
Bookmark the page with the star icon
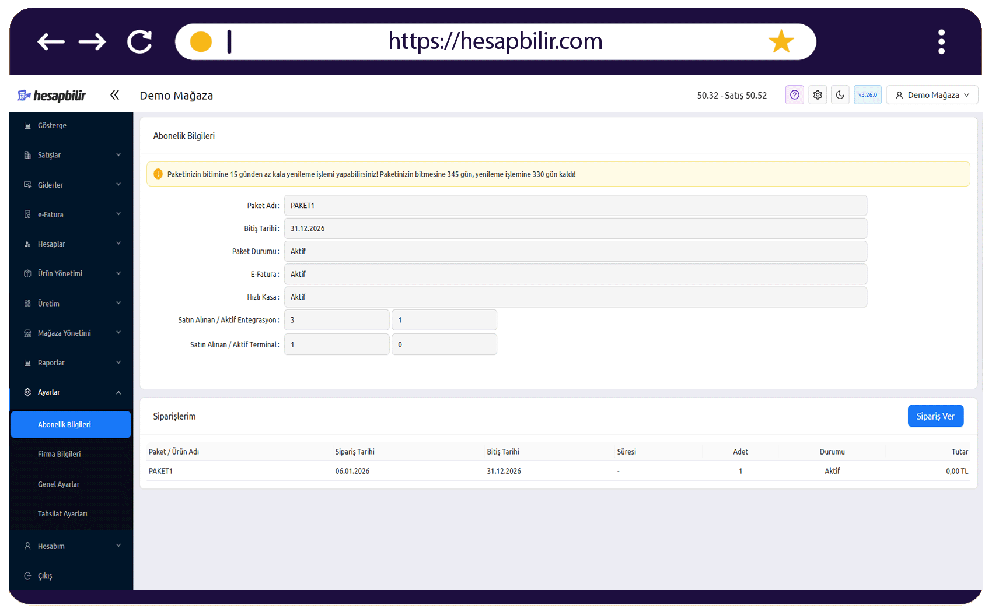point(781,41)
